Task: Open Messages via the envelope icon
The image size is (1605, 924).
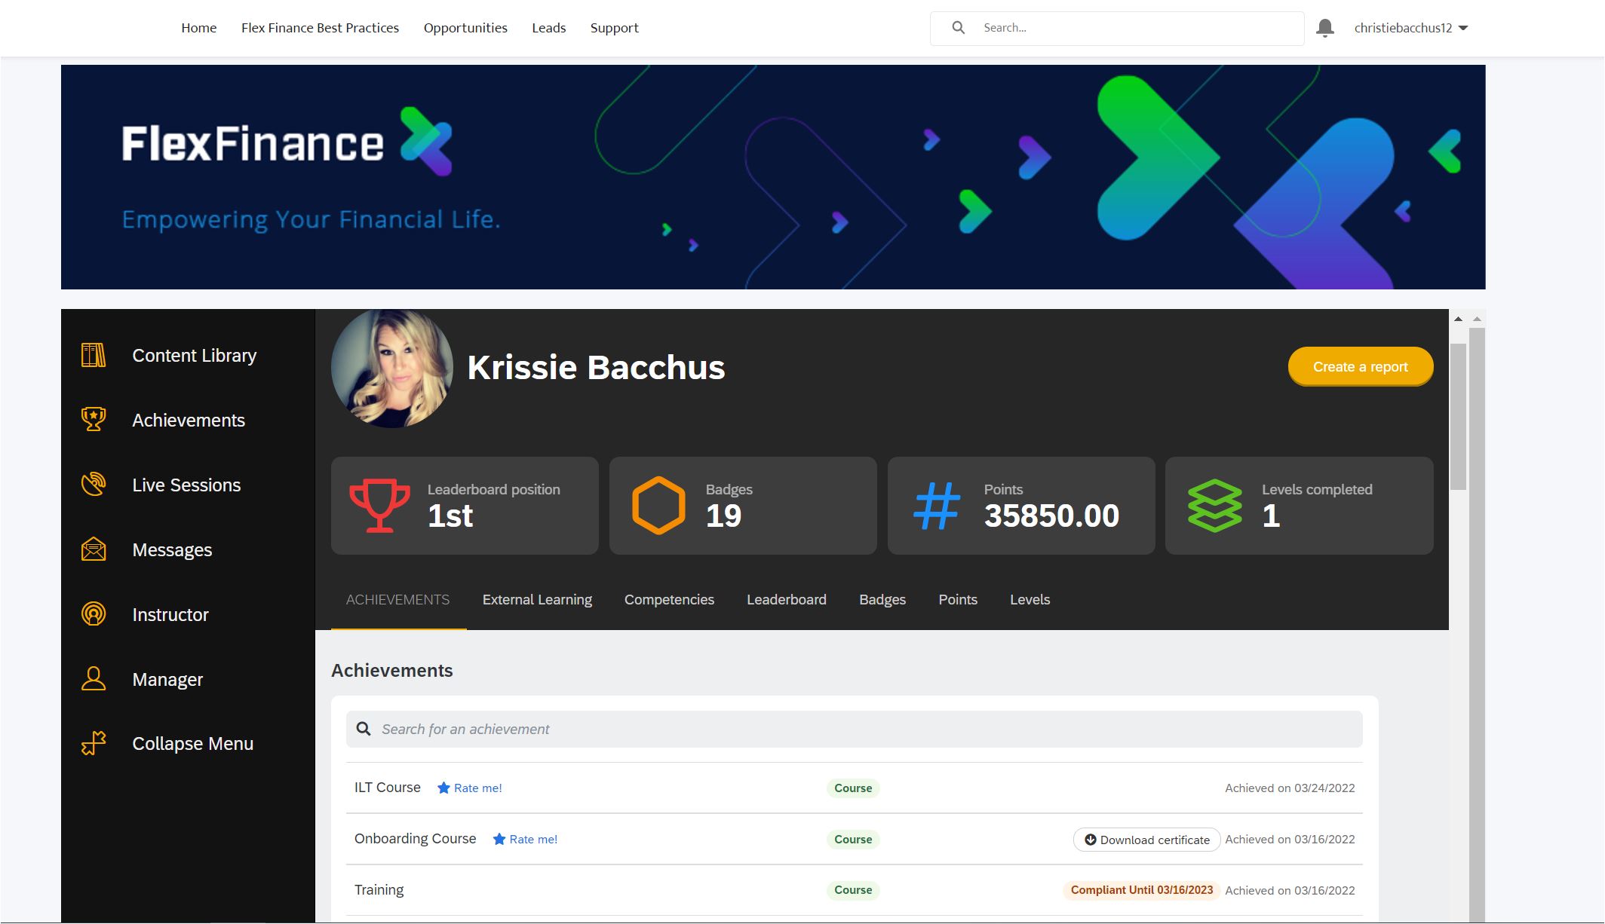Action: (x=92, y=549)
